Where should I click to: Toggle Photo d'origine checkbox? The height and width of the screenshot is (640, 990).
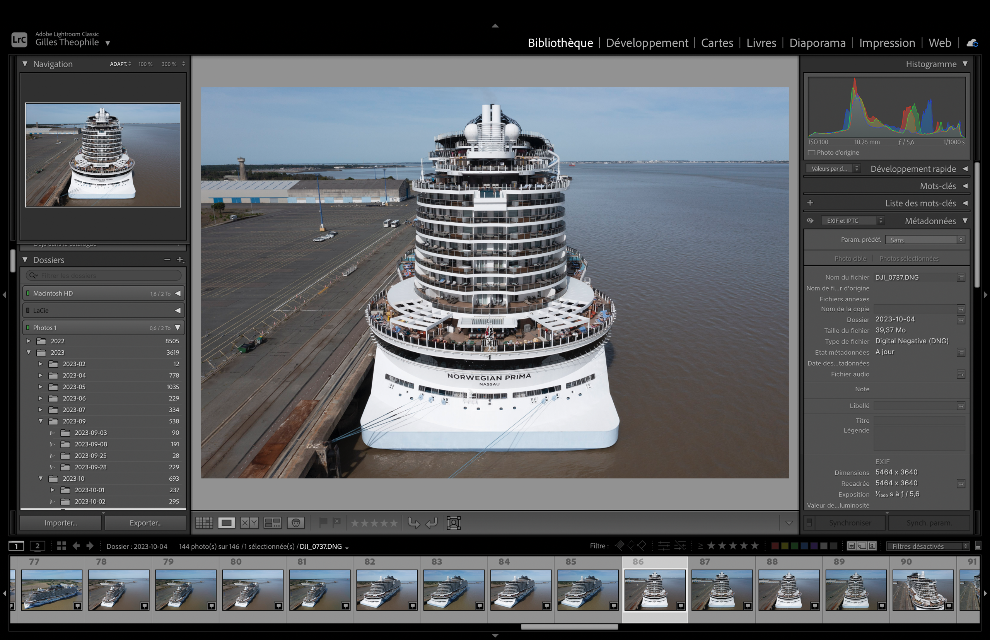(x=811, y=152)
